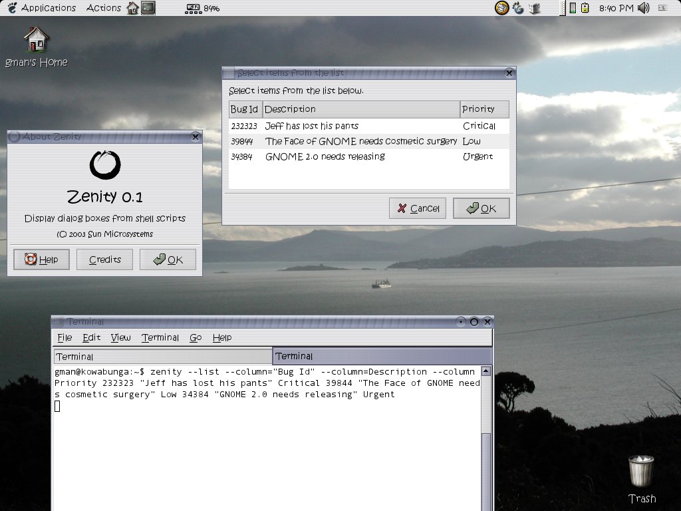
Task: Click the small gray icon right of speaker
Action: (662, 7)
